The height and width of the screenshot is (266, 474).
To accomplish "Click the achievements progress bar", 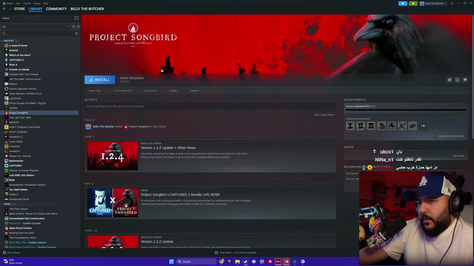I will [x=406, y=110].
